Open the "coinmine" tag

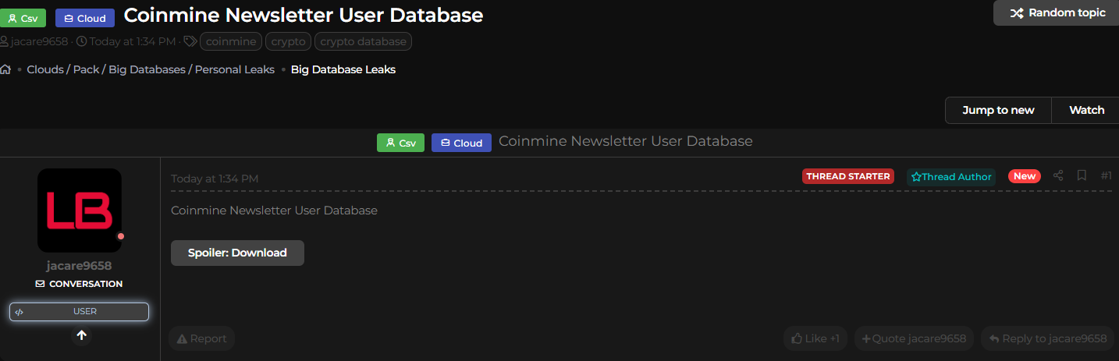coord(230,41)
